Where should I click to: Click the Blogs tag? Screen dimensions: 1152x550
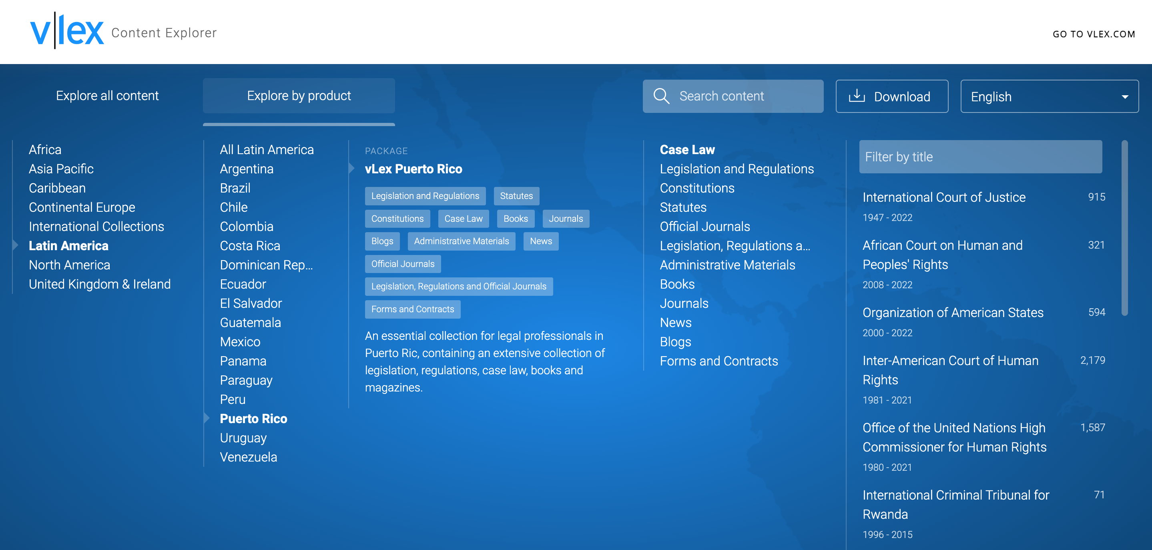pos(382,241)
